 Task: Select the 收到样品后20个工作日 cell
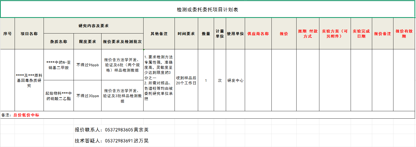coord(186,81)
